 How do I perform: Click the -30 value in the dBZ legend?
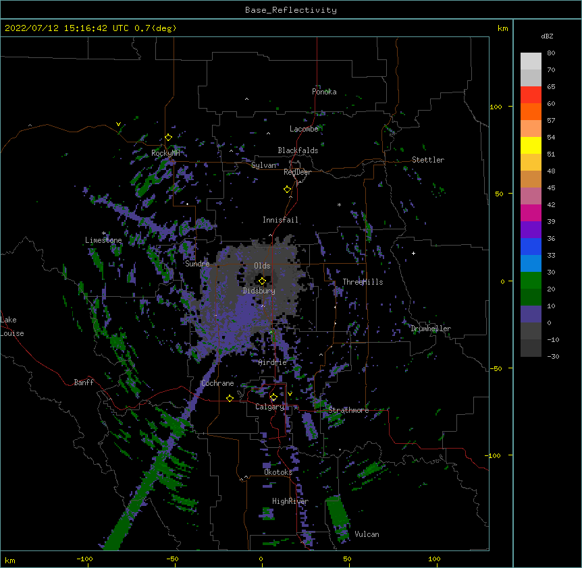pos(553,356)
